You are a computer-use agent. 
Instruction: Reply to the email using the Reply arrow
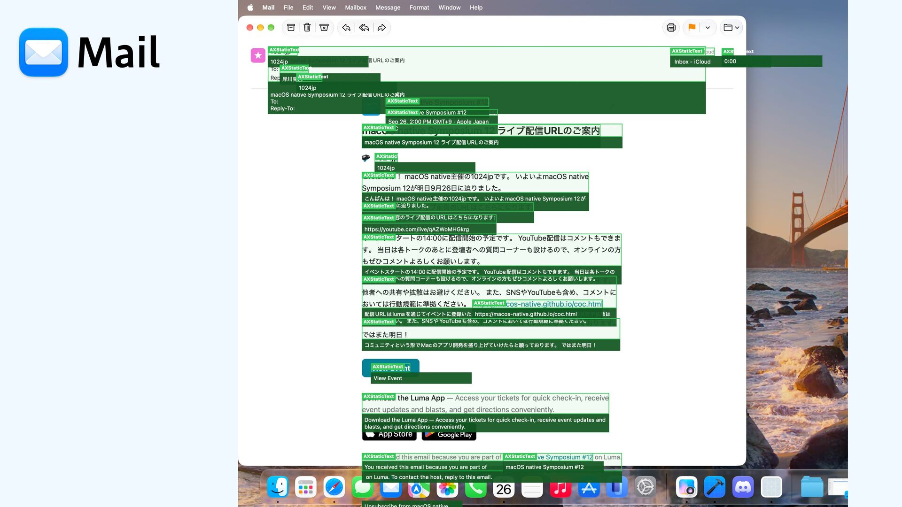346,28
